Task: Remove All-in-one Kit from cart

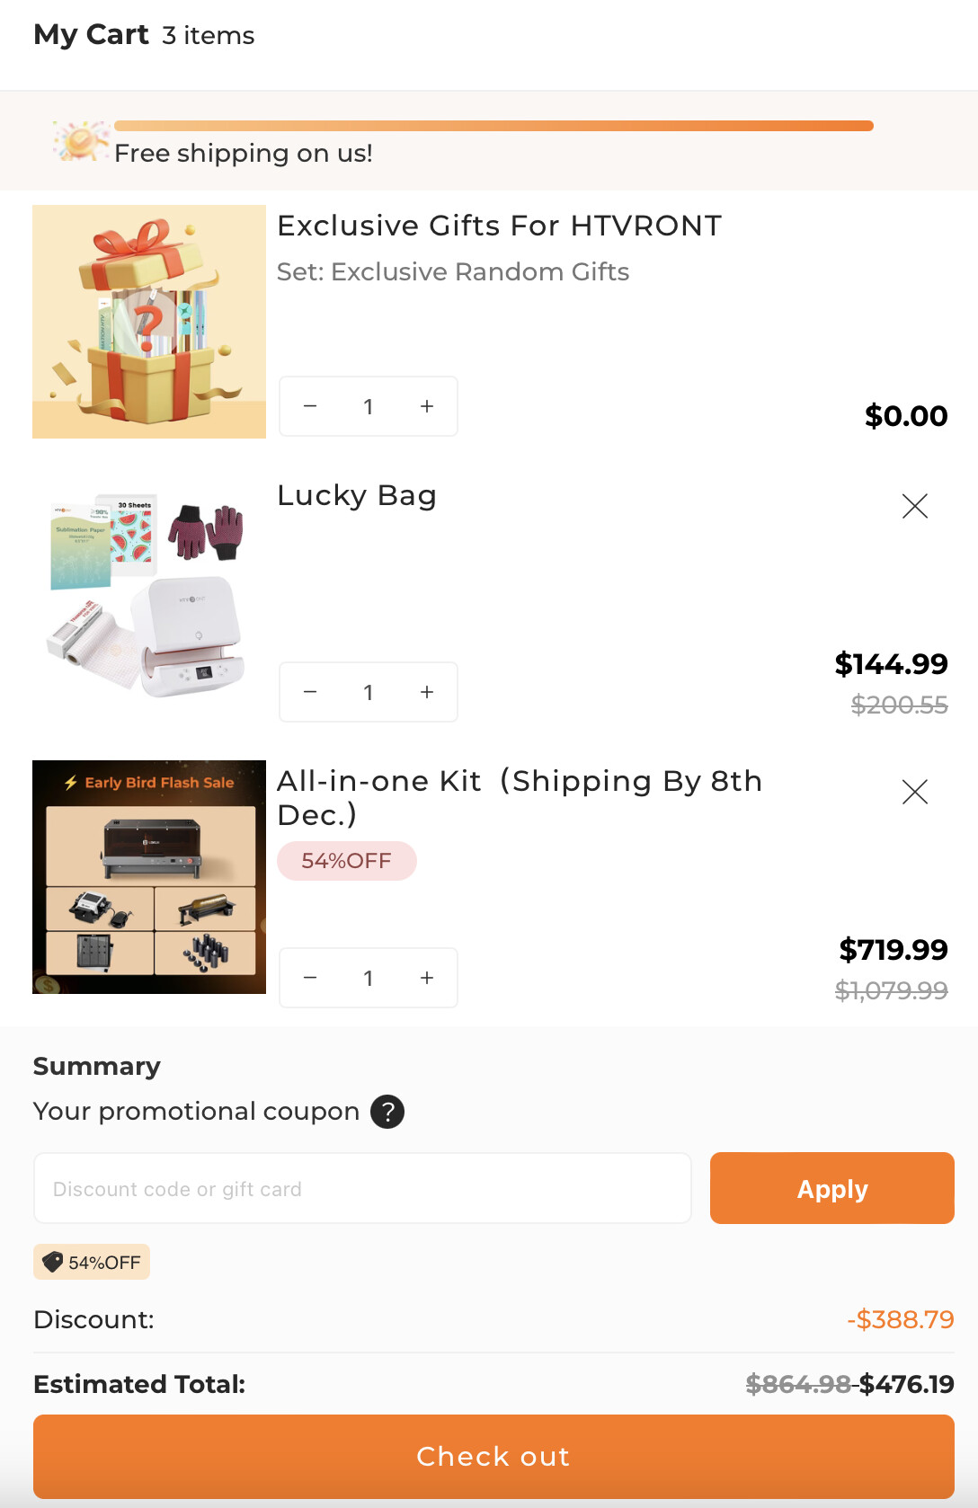Action: (914, 792)
